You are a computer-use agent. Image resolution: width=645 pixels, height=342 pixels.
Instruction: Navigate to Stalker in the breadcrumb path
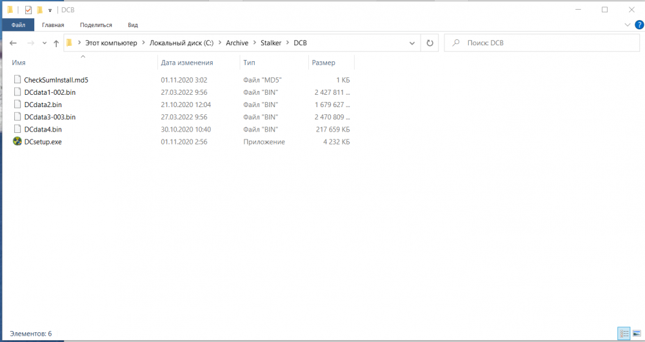click(x=270, y=43)
